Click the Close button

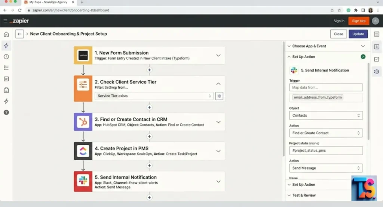[338, 34]
